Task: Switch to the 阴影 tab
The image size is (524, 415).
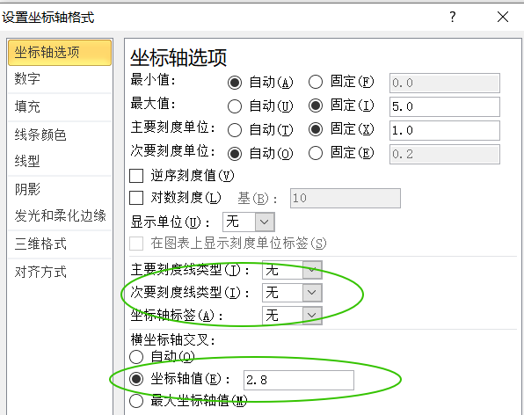Action: [x=60, y=189]
